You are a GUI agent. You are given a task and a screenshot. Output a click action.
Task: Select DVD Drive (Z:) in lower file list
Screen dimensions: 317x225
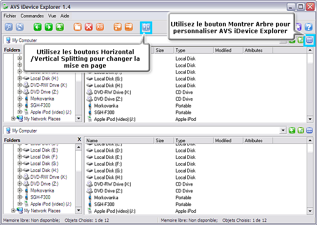click(x=108, y=191)
